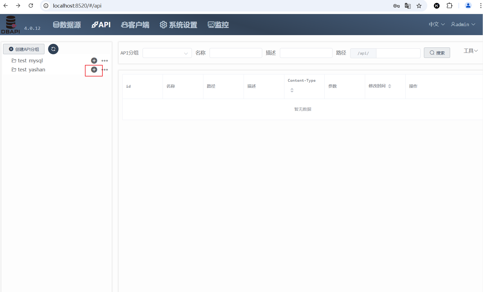Open the 数据源 page from the navigation bar
Image resolution: width=483 pixels, height=292 pixels.
pyautogui.click(x=67, y=25)
